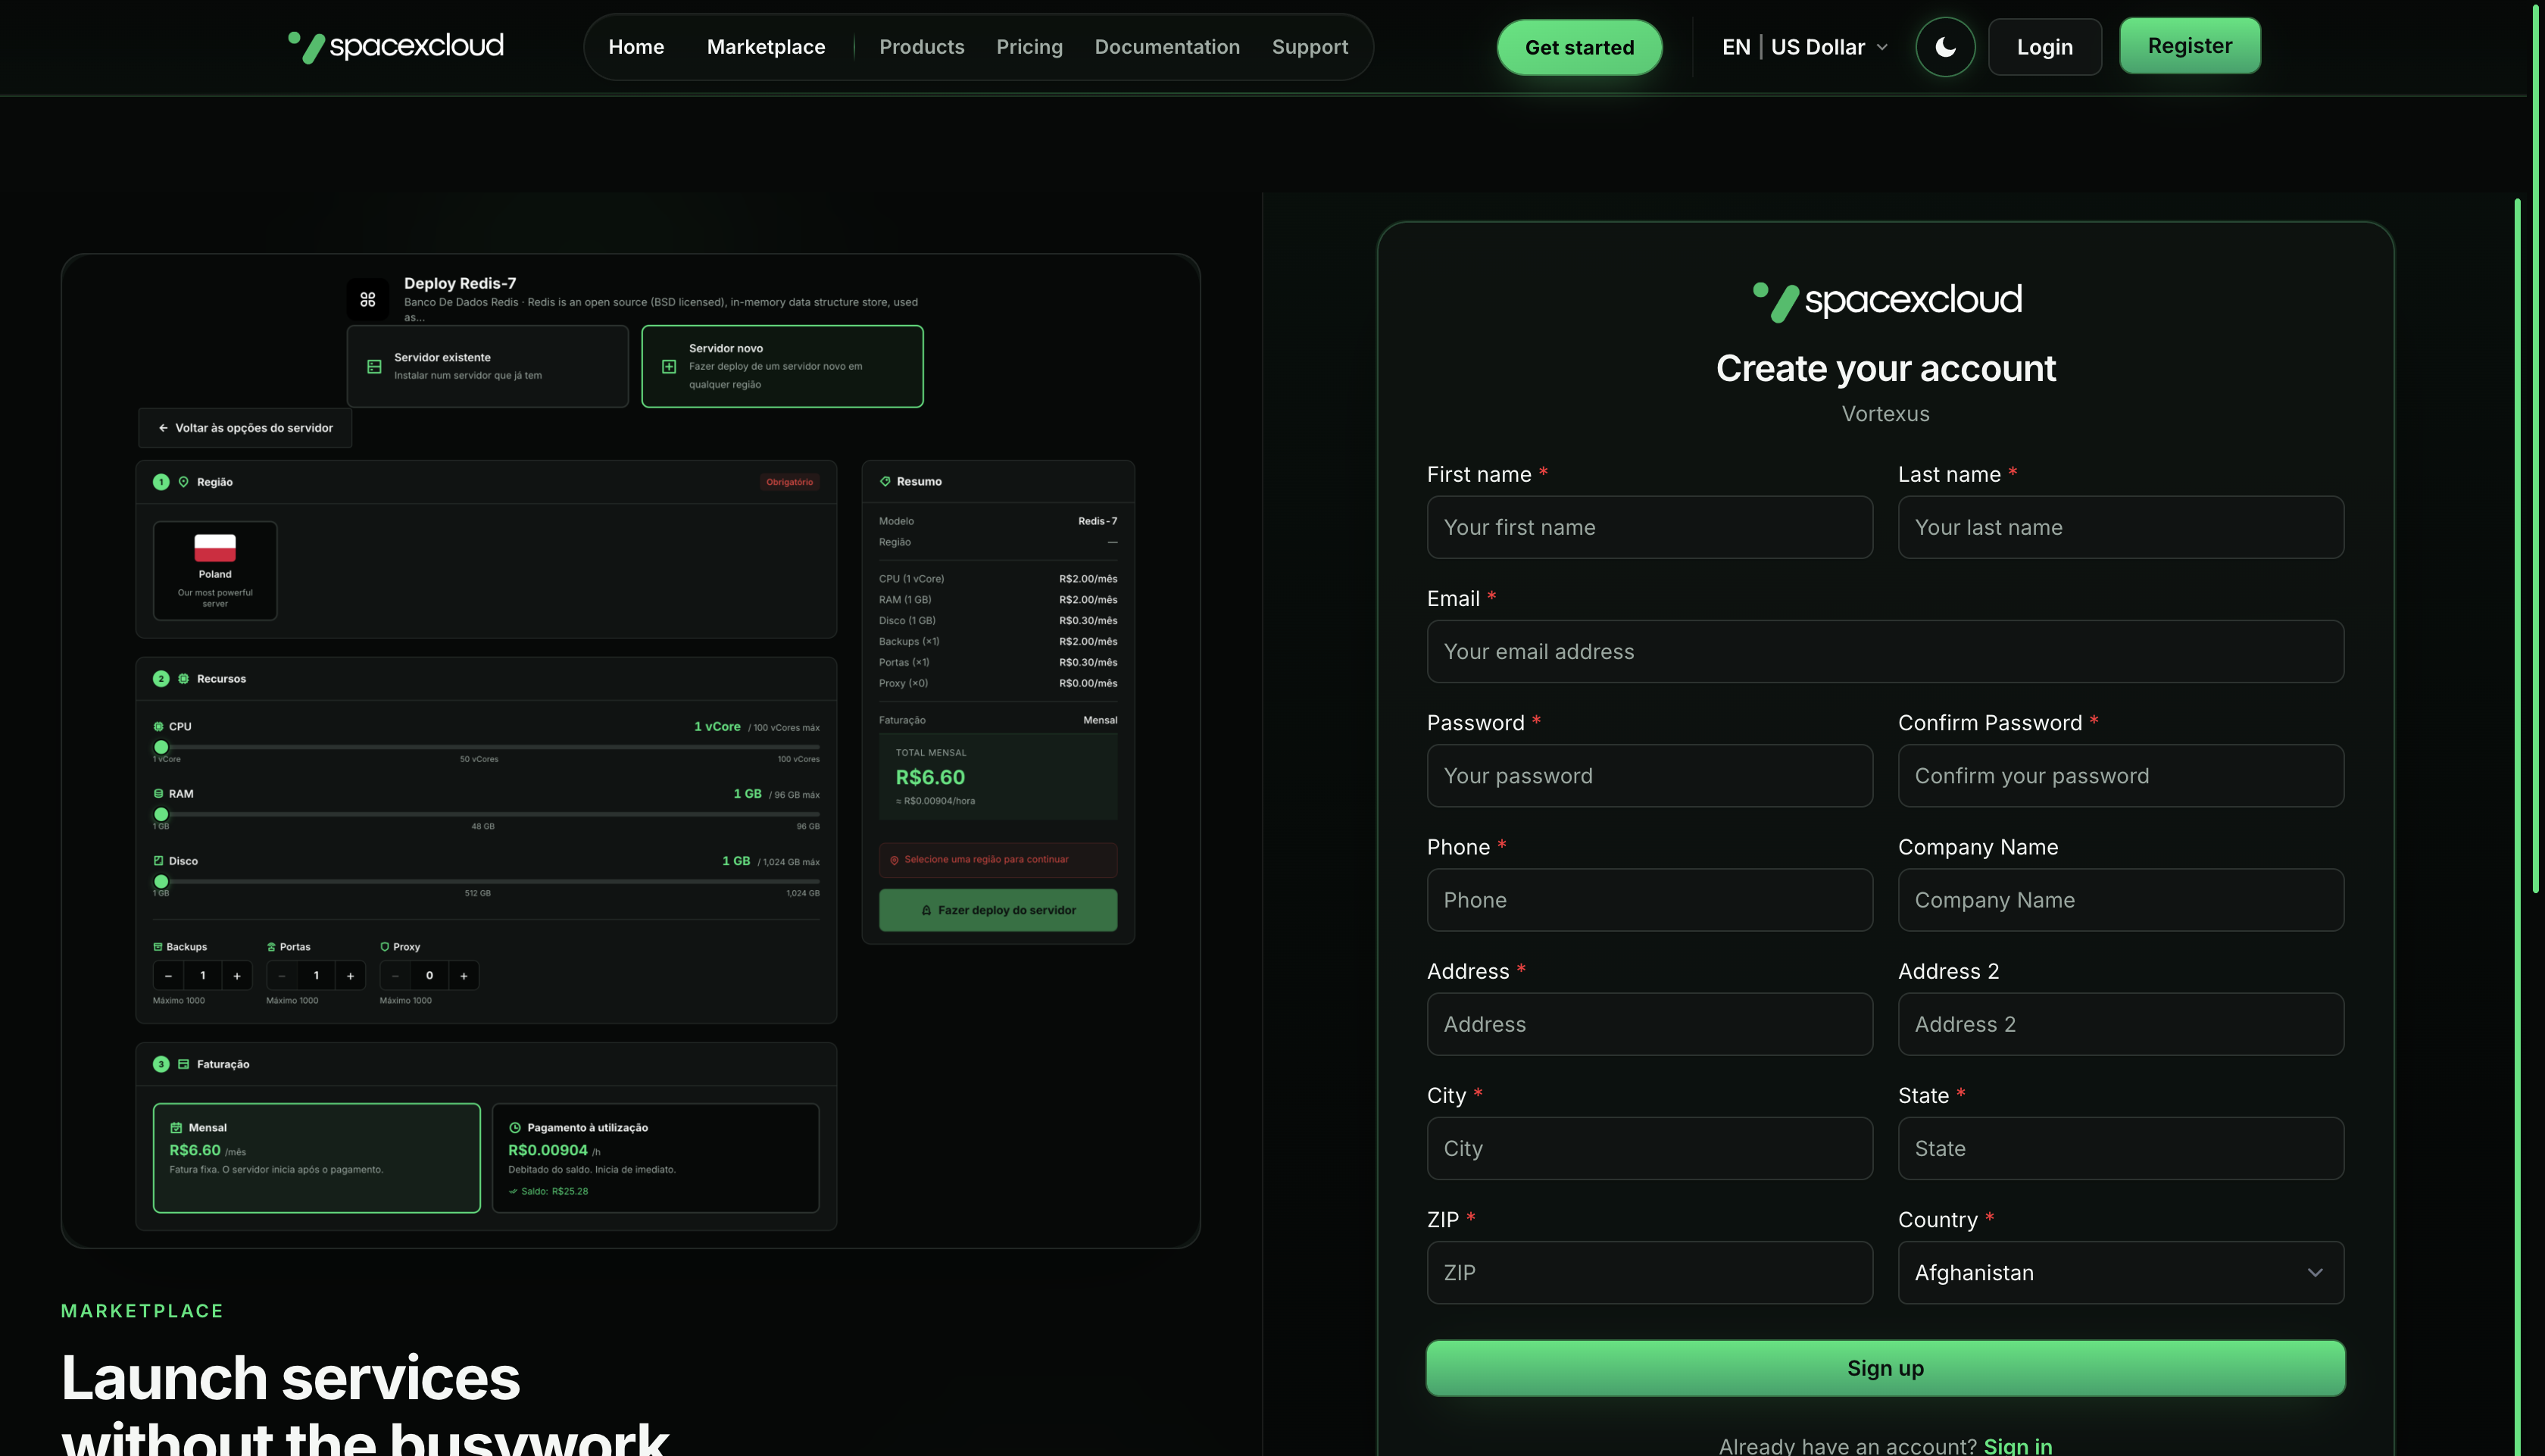Viewport: 2545px width, 1456px height.
Task: Click the RAM icon
Action: click(x=158, y=794)
